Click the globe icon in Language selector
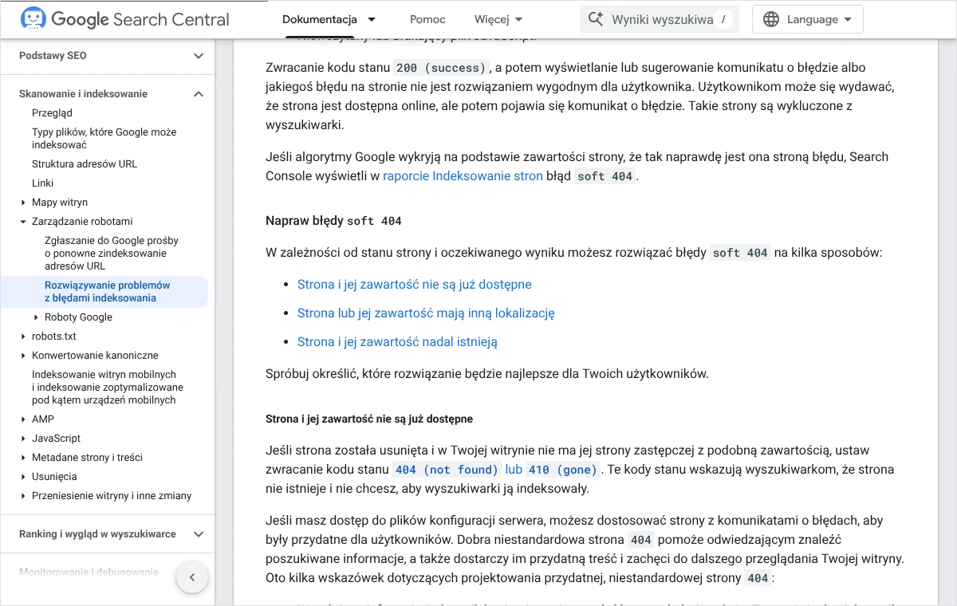This screenshot has height=606, width=957. [770, 20]
